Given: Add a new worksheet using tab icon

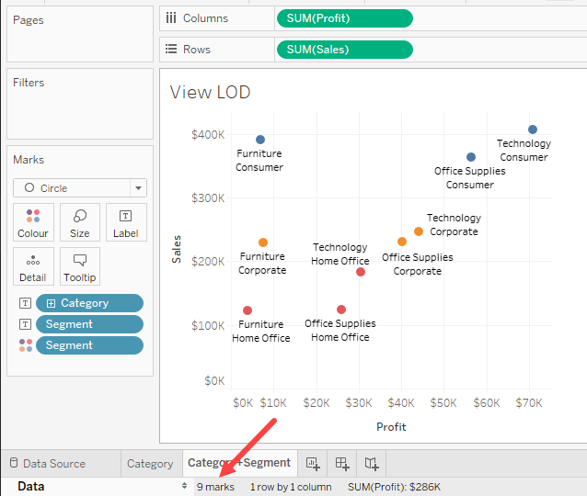Looking at the screenshot, I should (x=312, y=463).
